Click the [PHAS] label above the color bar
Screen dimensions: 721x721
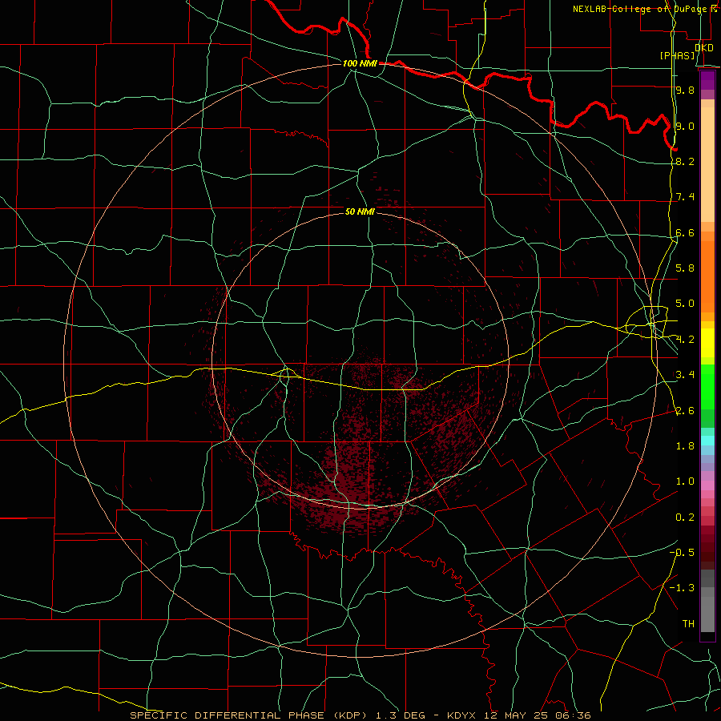click(678, 55)
